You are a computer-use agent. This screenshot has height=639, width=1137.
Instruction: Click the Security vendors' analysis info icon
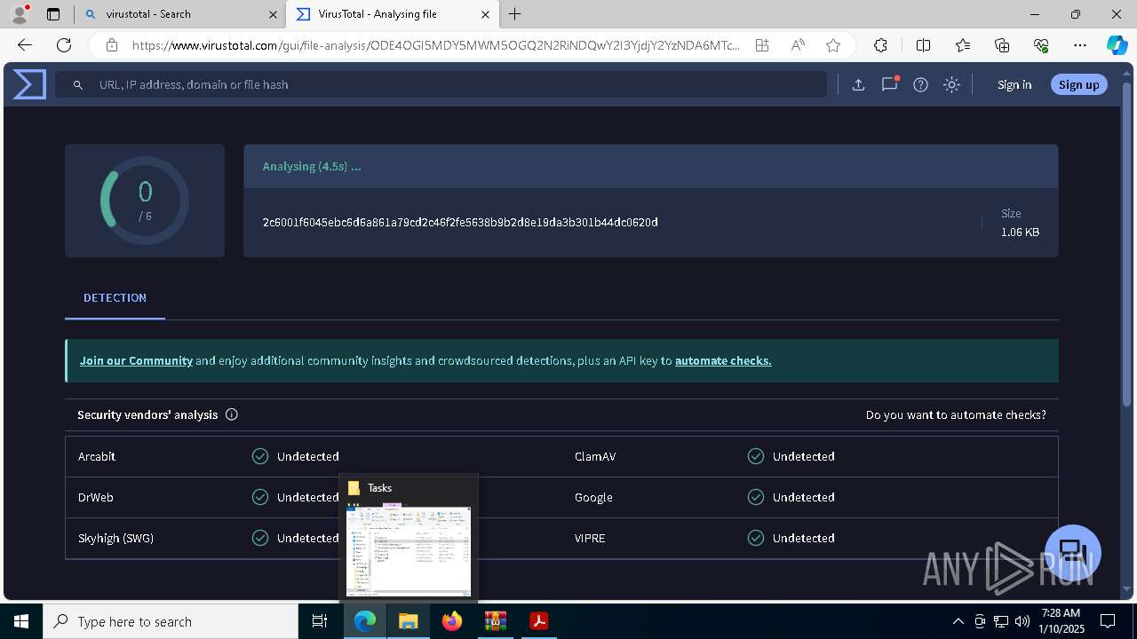[x=232, y=414]
